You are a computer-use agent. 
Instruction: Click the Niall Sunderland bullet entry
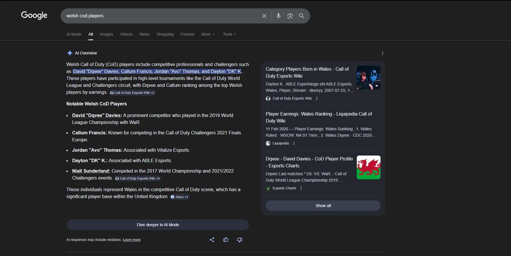pos(153,174)
